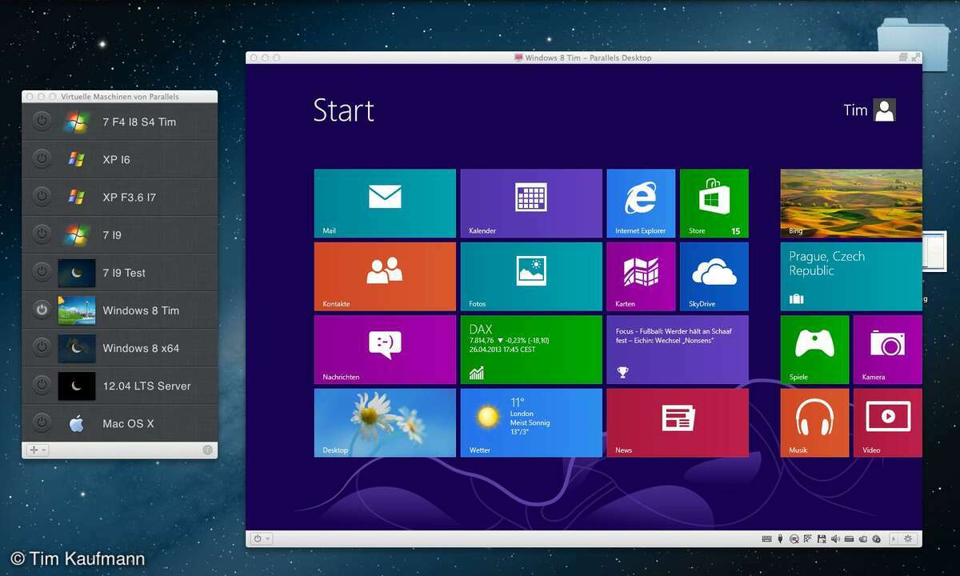This screenshot has height=576, width=960.
Task: Select Mac OS X in the VM list
Action: click(120, 423)
